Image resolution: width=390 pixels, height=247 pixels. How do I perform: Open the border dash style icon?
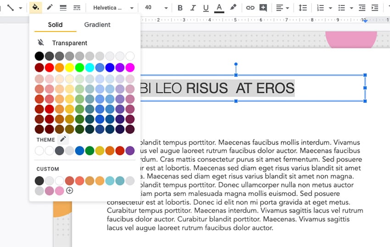point(77,8)
